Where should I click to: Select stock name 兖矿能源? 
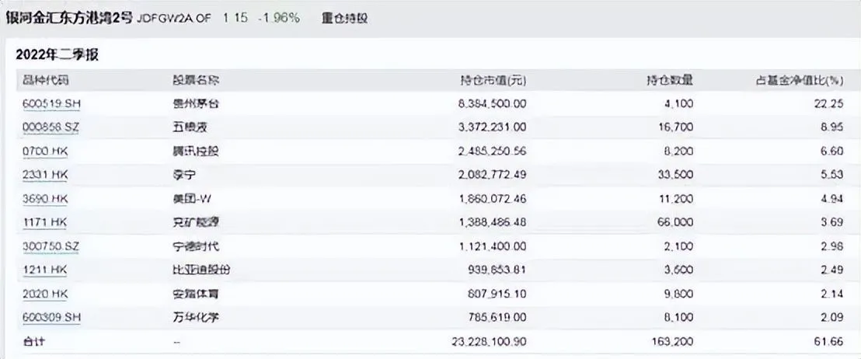coord(196,222)
